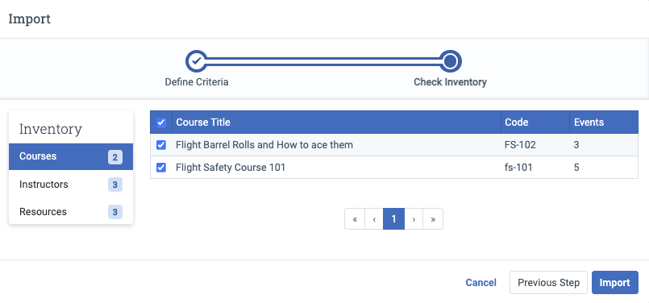Click the Previous Step button

(548, 283)
